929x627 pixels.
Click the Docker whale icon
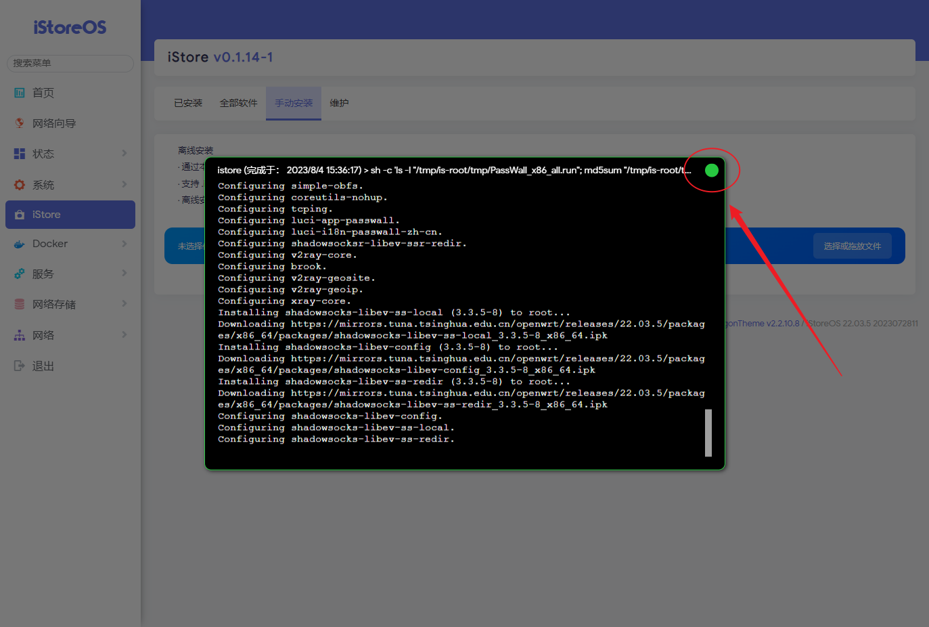point(20,244)
